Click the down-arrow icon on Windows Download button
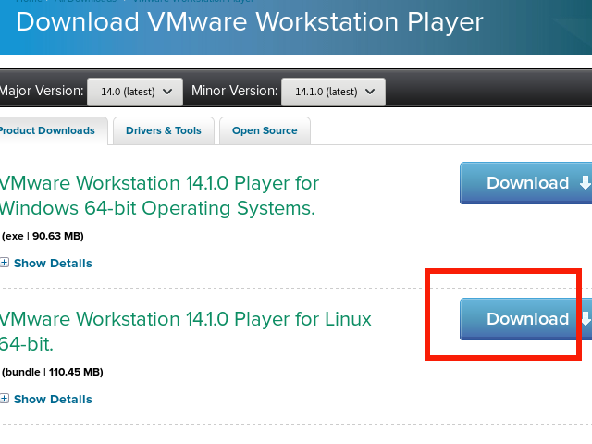592x444 pixels. 585,183
